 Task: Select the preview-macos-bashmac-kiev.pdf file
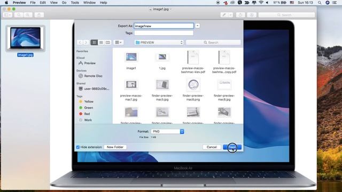(193, 57)
